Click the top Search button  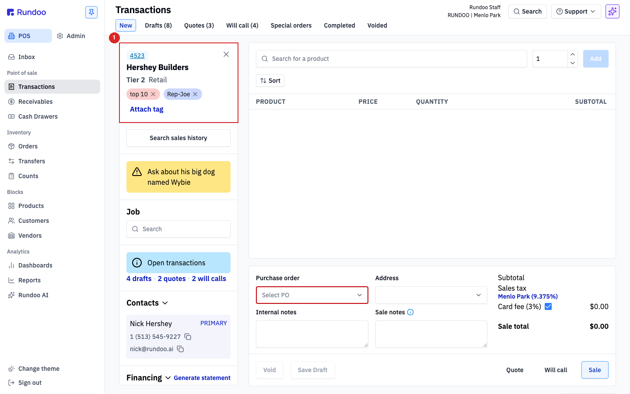(x=528, y=11)
